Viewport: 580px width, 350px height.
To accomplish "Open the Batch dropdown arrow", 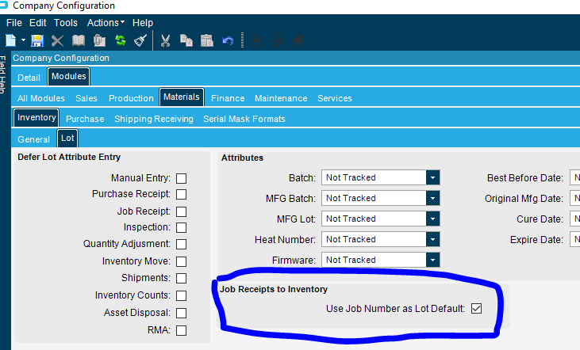I will 432,177.
